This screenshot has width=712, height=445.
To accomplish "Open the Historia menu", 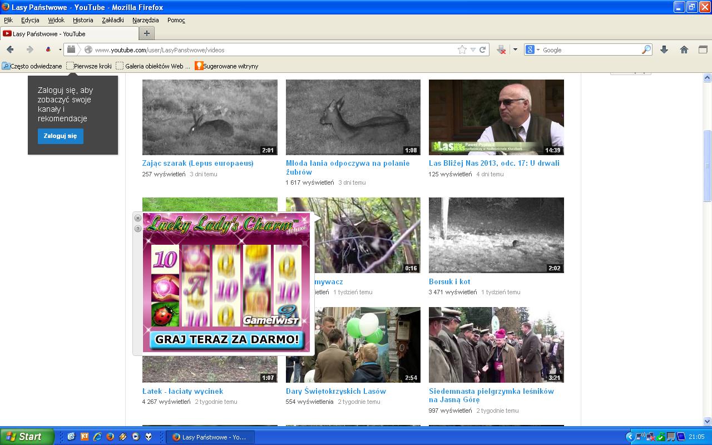I will pyautogui.click(x=83, y=20).
